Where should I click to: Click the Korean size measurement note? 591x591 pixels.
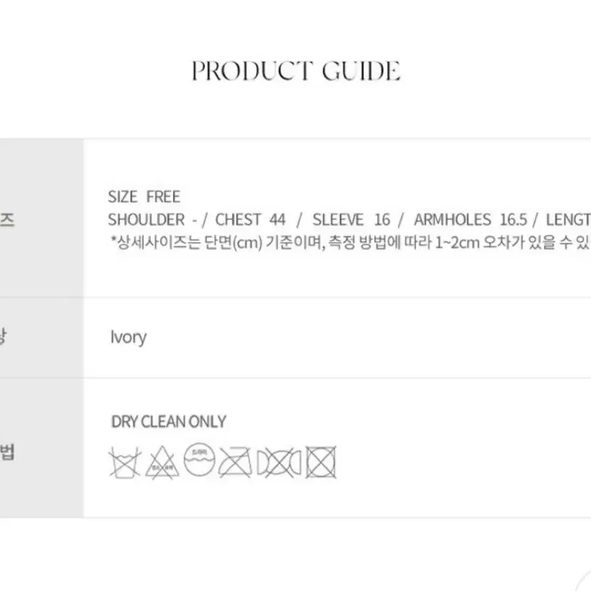[351, 242]
